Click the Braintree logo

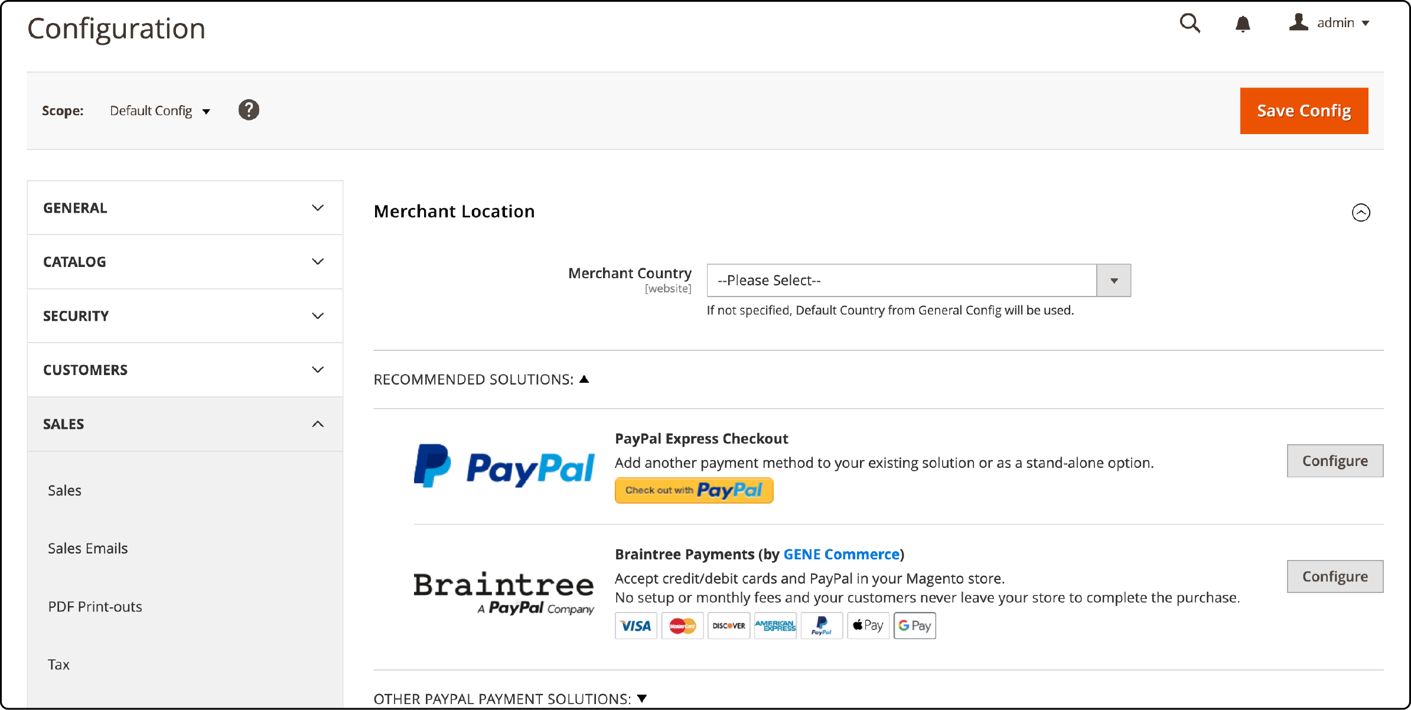(x=504, y=594)
